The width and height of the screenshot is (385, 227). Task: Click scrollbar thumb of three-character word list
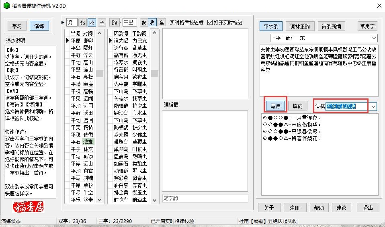154,73
